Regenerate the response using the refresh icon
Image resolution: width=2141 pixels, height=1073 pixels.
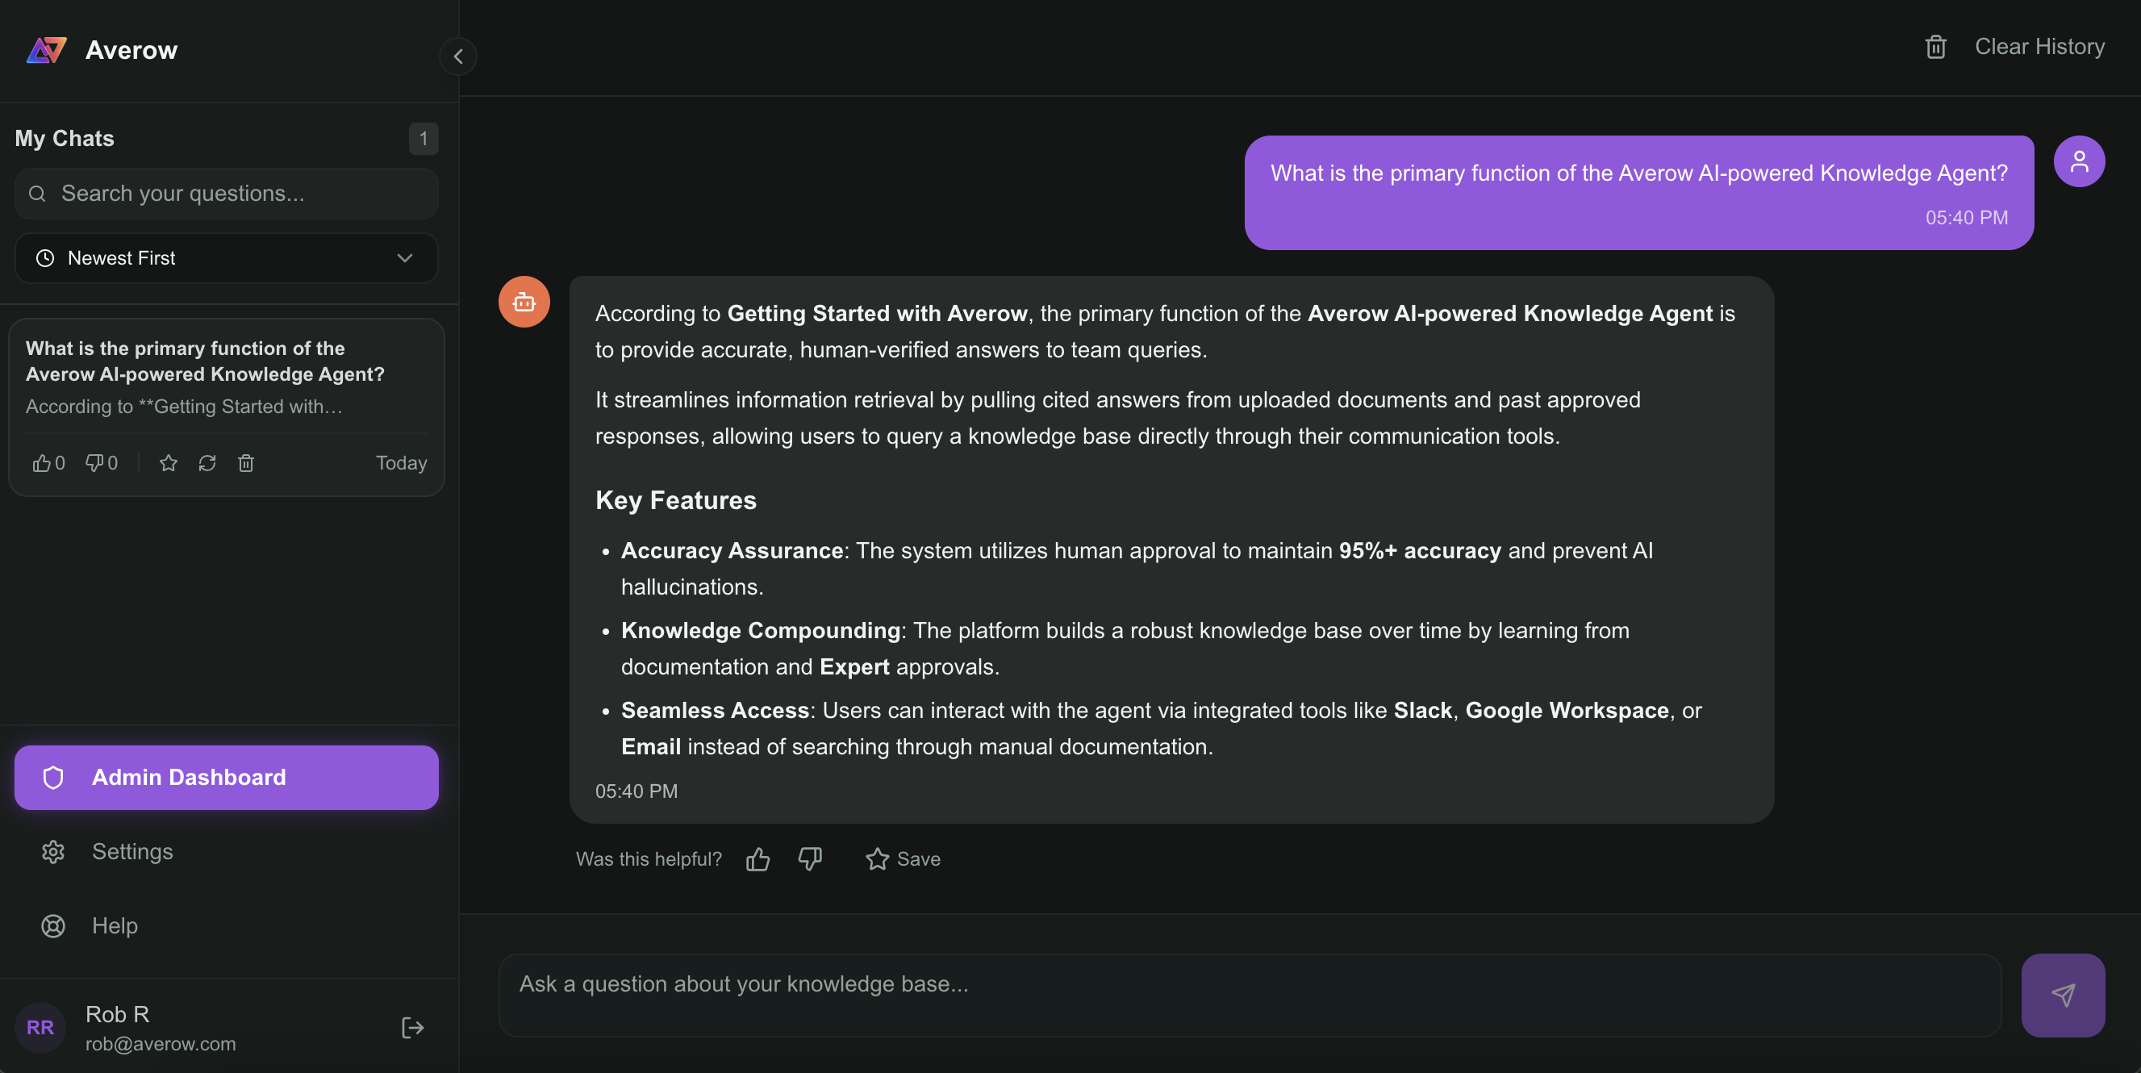[207, 463]
